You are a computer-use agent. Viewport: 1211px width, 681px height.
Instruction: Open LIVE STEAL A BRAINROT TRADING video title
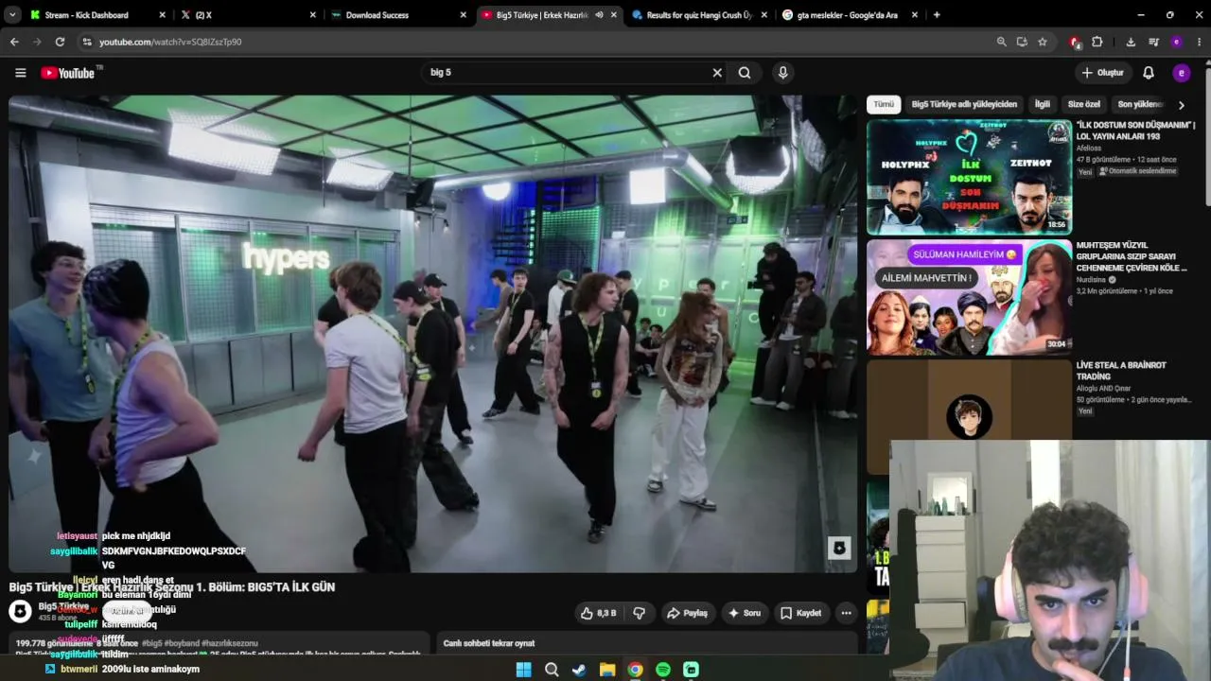pyautogui.click(x=1121, y=371)
